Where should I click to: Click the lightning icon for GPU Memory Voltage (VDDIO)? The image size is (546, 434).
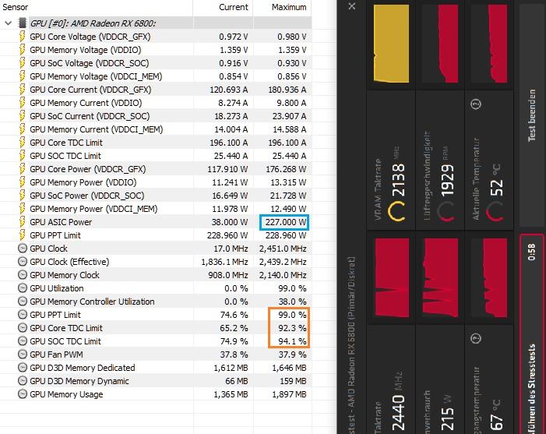point(23,50)
